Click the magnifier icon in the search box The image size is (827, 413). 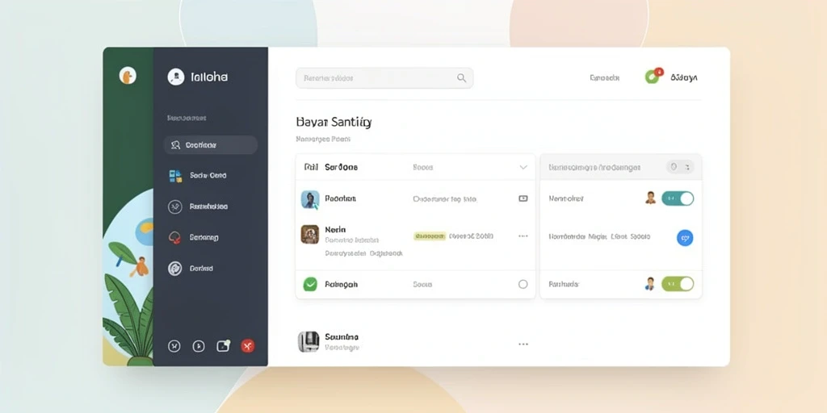(461, 78)
